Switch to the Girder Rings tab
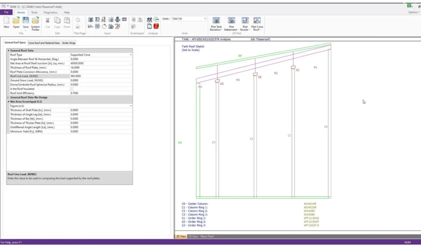This screenshot has height=247, width=421. 69,43
